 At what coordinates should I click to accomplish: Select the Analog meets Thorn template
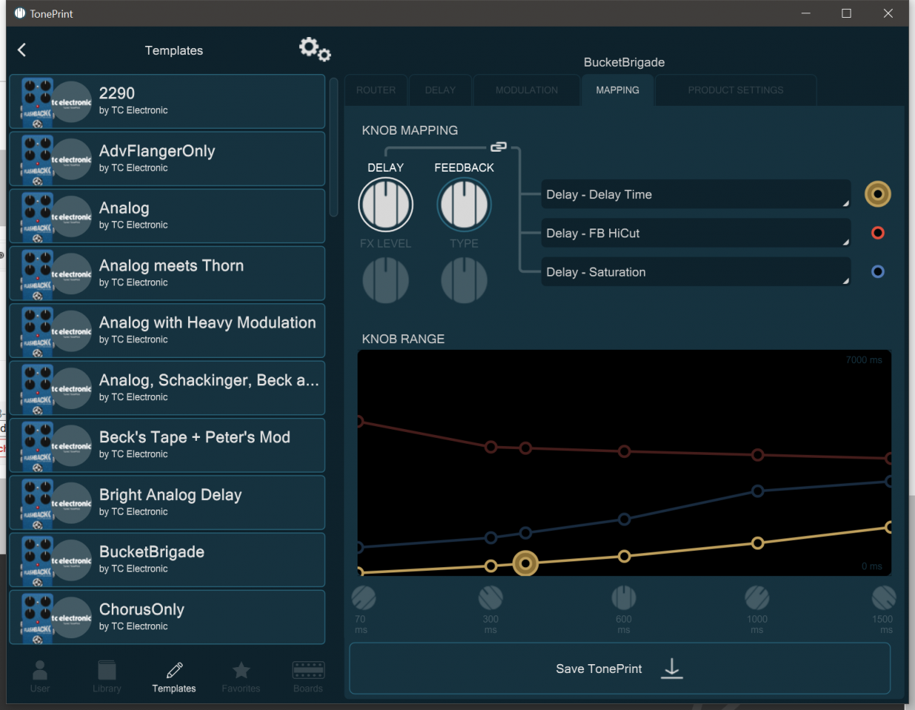(167, 274)
